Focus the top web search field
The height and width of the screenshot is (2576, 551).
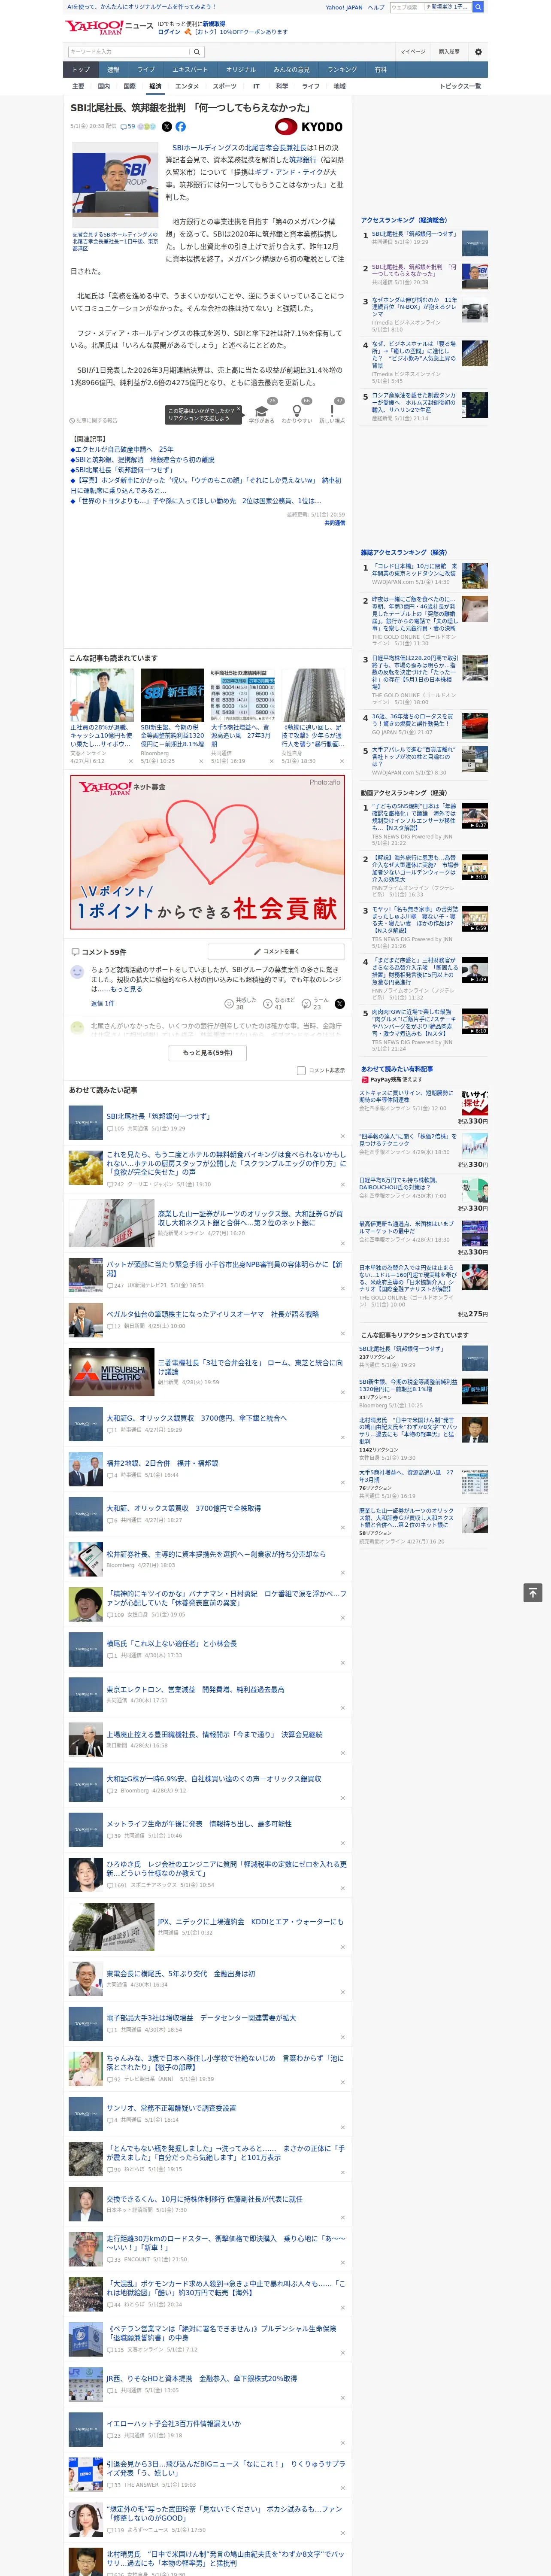pyautogui.click(x=431, y=7)
